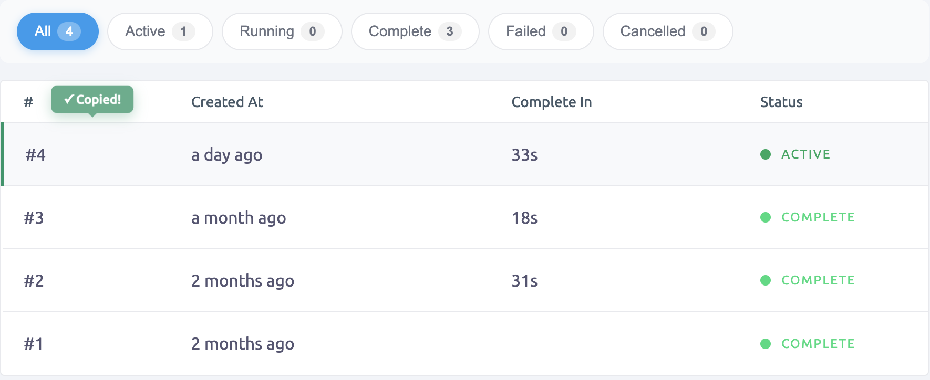
Task: Click the Created At column header
Action: 227,102
